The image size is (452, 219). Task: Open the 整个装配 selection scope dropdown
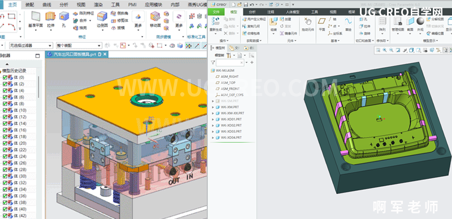tap(79, 46)
